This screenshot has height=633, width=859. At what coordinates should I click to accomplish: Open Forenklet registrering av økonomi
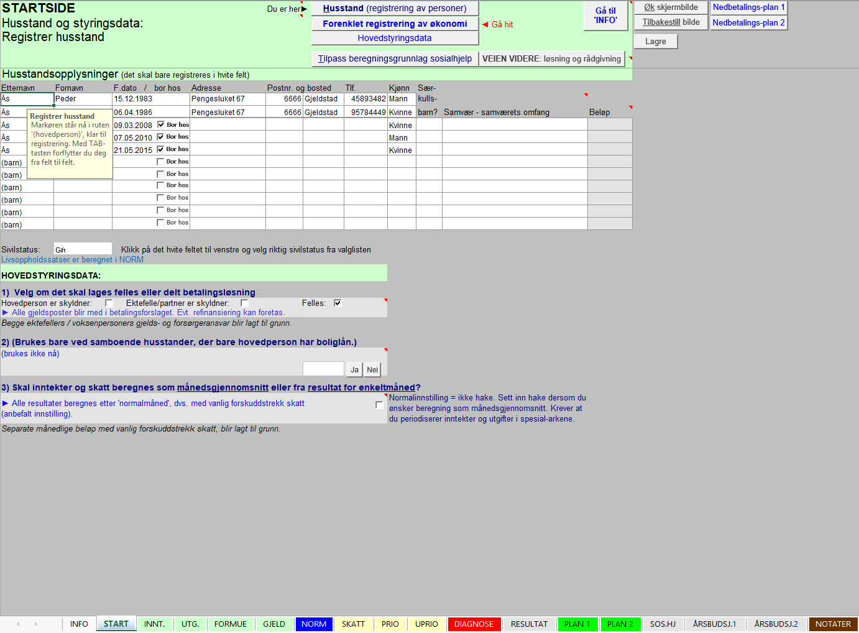(395, 24)
